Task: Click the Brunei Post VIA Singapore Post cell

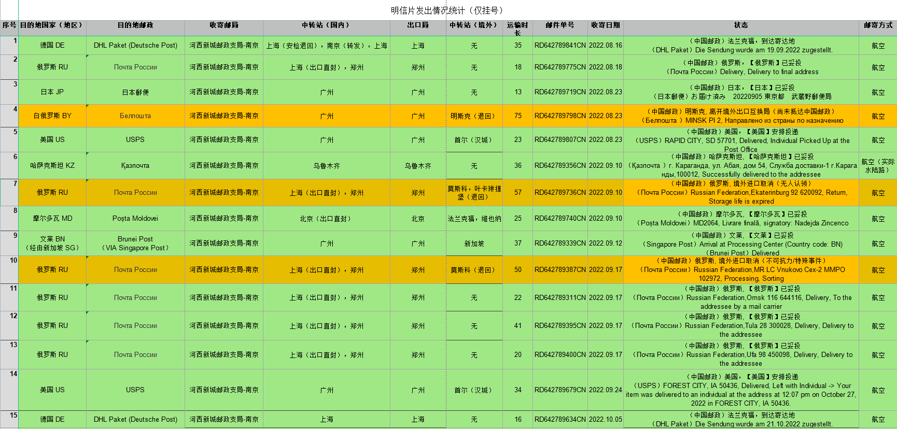Action: [135, 244]
